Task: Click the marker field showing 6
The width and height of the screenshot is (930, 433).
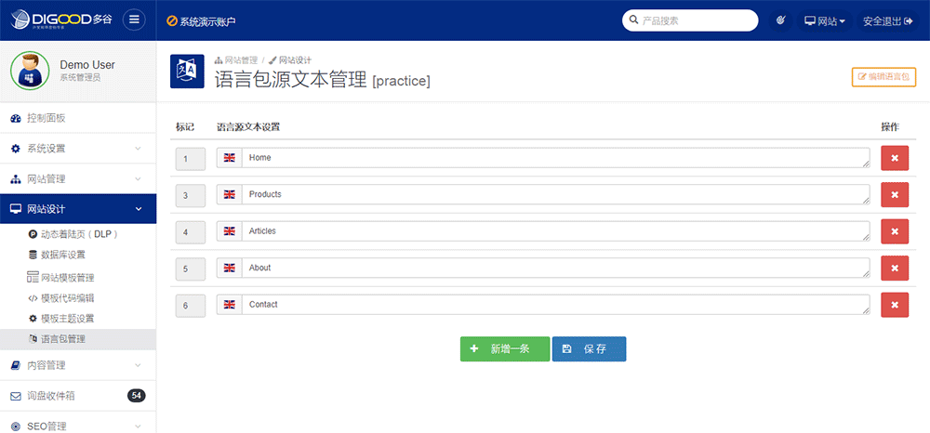Action: coord(191,306)
